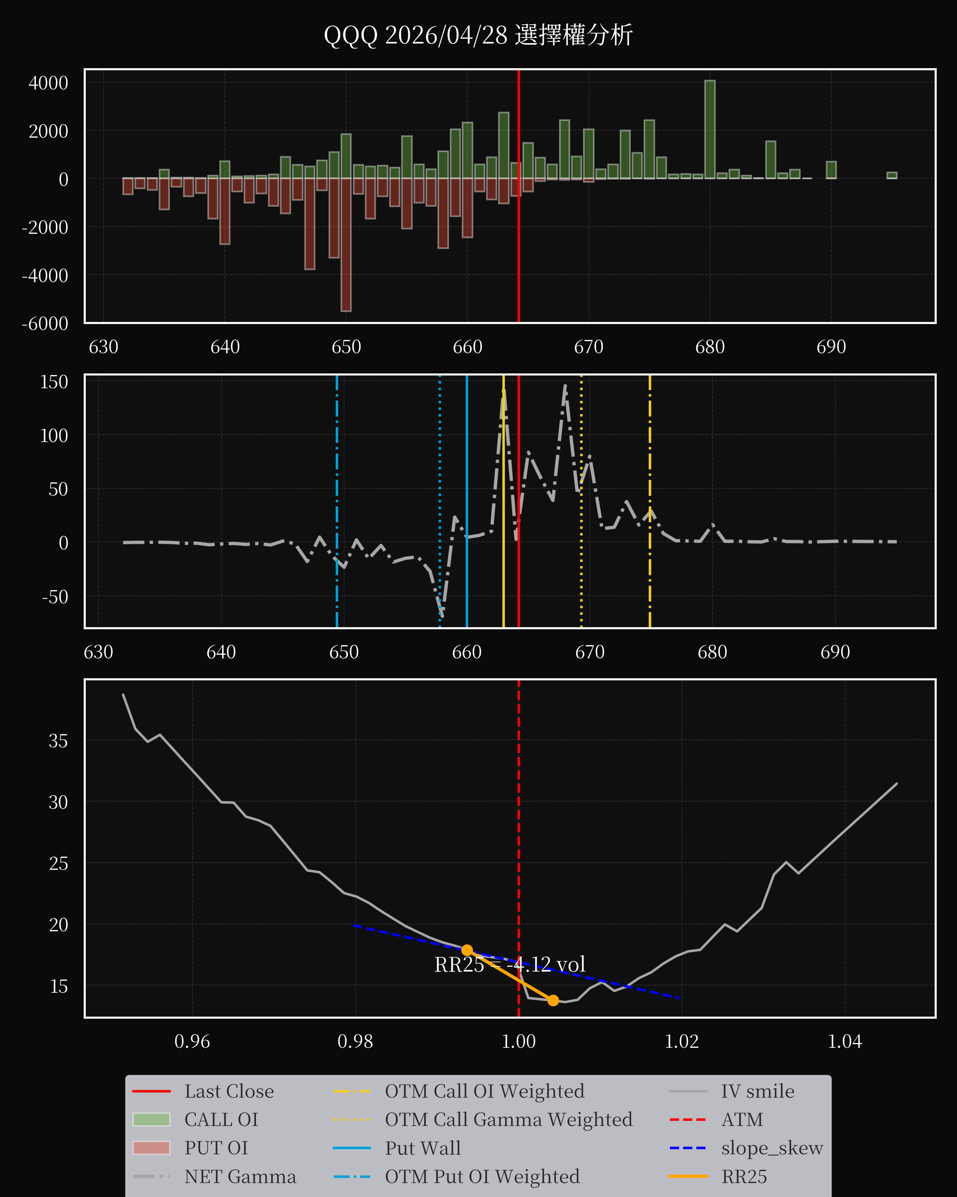Screen dimensions: 957x1197
Task: Click the green CALL OI legend swatch
Action: 152,1120
